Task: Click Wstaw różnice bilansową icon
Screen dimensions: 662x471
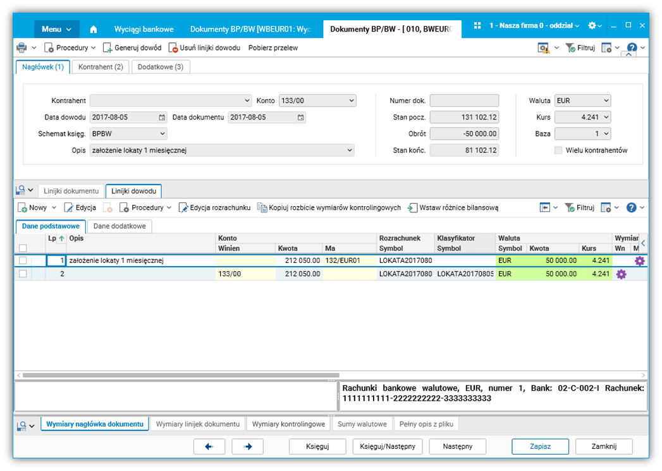Action: [x=412, y=207]
